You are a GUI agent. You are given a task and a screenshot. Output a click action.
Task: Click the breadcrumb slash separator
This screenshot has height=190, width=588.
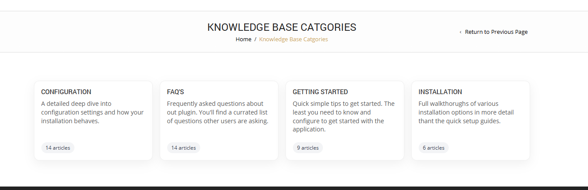[255, 39]
